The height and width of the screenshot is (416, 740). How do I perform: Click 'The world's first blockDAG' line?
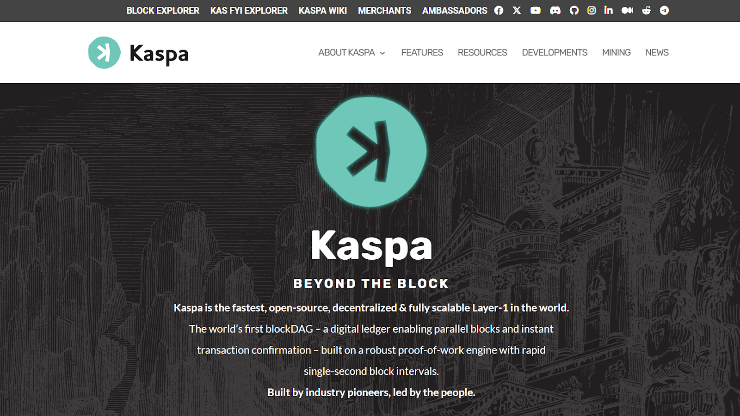coord(371,329)
